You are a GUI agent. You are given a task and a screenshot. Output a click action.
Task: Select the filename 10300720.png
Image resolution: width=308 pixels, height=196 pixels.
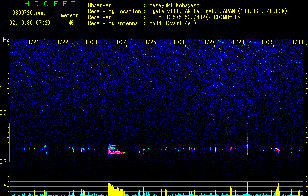[27, 13]
